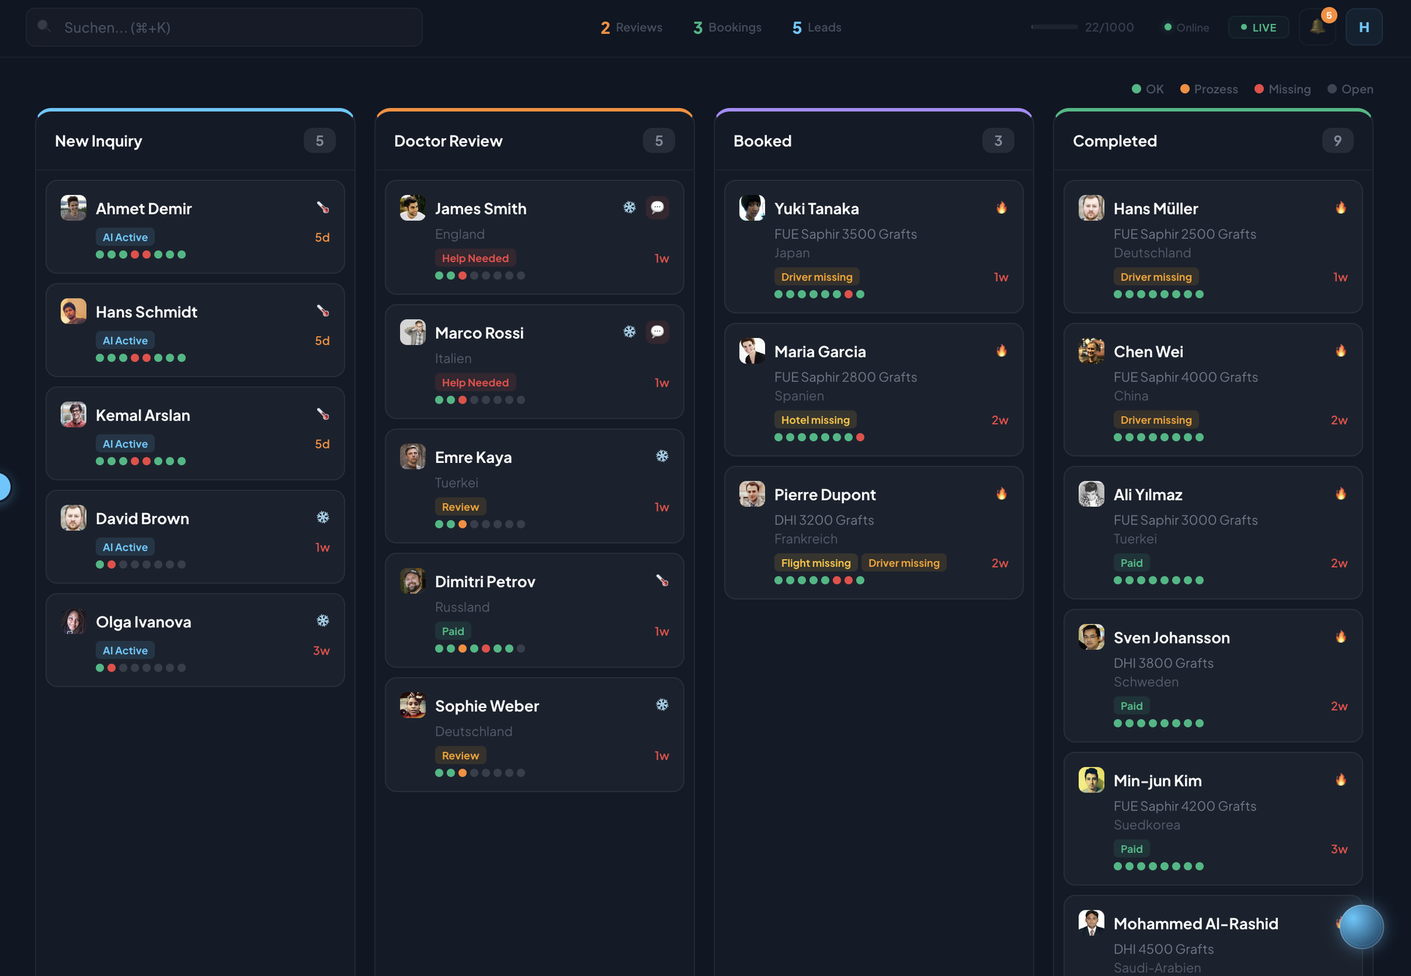Open the H user profile menu
The width and height of the screenshot is (1411, 976).
(x=1364, y=28)
